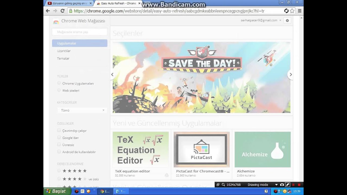Go back with the browser back arrow
This screenshot has height=195, width=347.
pos(48,11)
